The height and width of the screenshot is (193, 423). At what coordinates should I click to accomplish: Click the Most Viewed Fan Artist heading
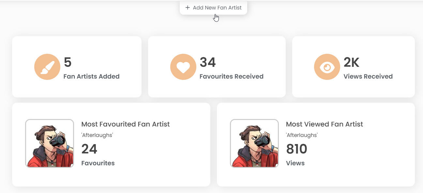pos(325,124)
